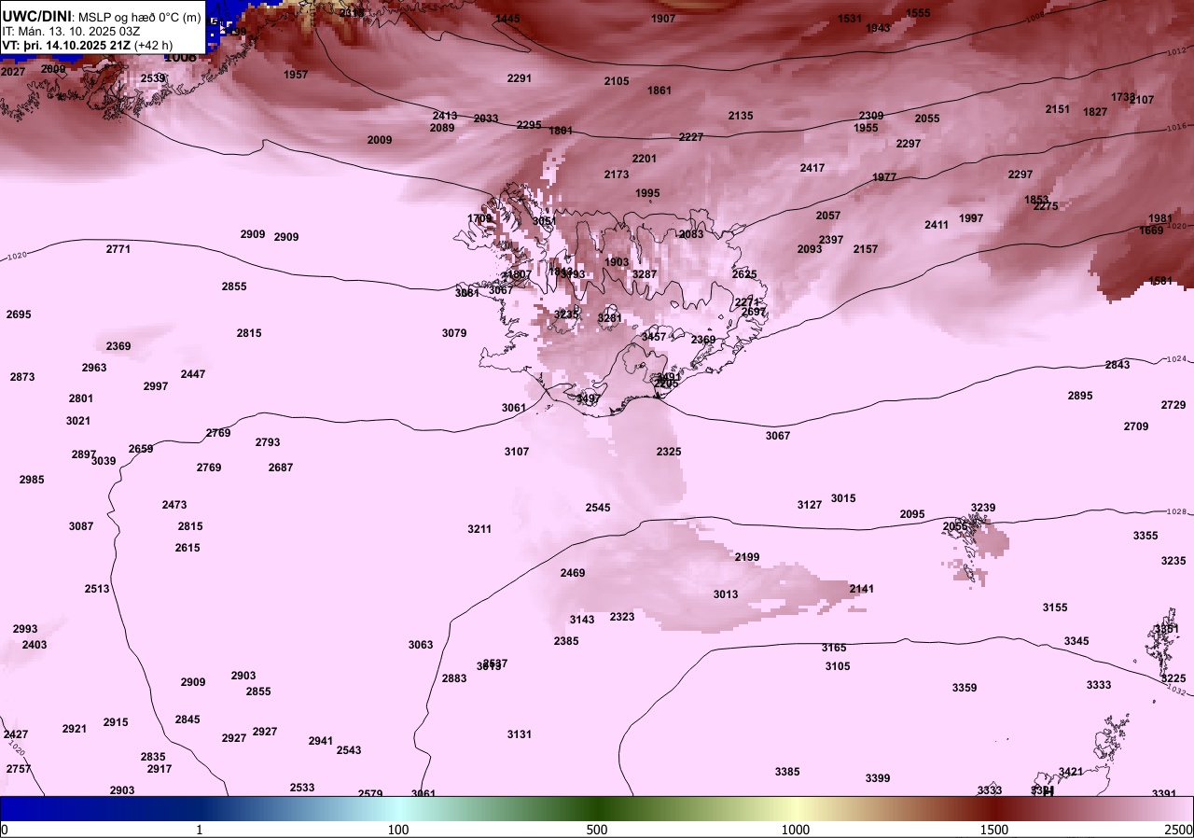Screen dimensions: 1194x838
Task: Click the freezing level value 1555
Action: (x=918, y=13)
